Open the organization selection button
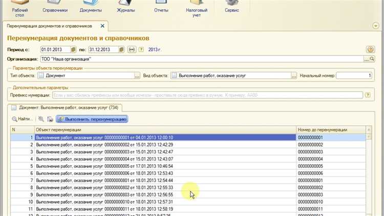Viewport: 384px width, 216px height. coord(365,59)
